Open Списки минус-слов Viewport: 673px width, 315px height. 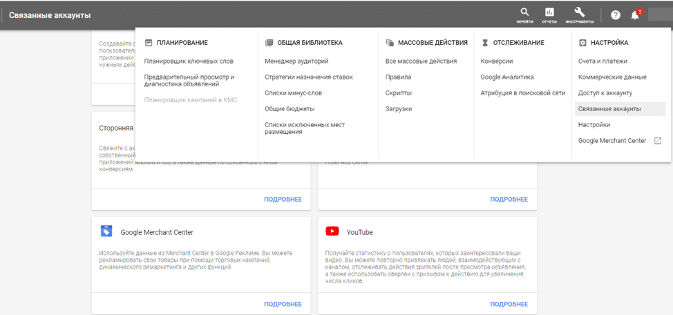[x=293, y=93]
